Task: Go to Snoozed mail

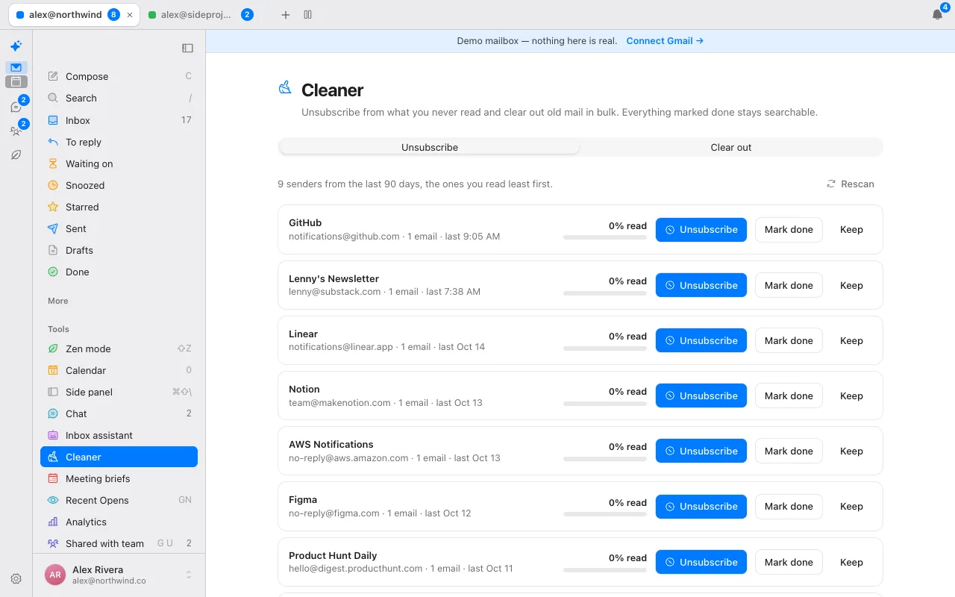Action: (119, 185)
